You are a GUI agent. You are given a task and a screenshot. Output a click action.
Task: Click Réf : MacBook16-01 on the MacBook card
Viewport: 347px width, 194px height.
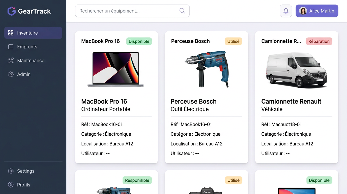coord(102,124)
